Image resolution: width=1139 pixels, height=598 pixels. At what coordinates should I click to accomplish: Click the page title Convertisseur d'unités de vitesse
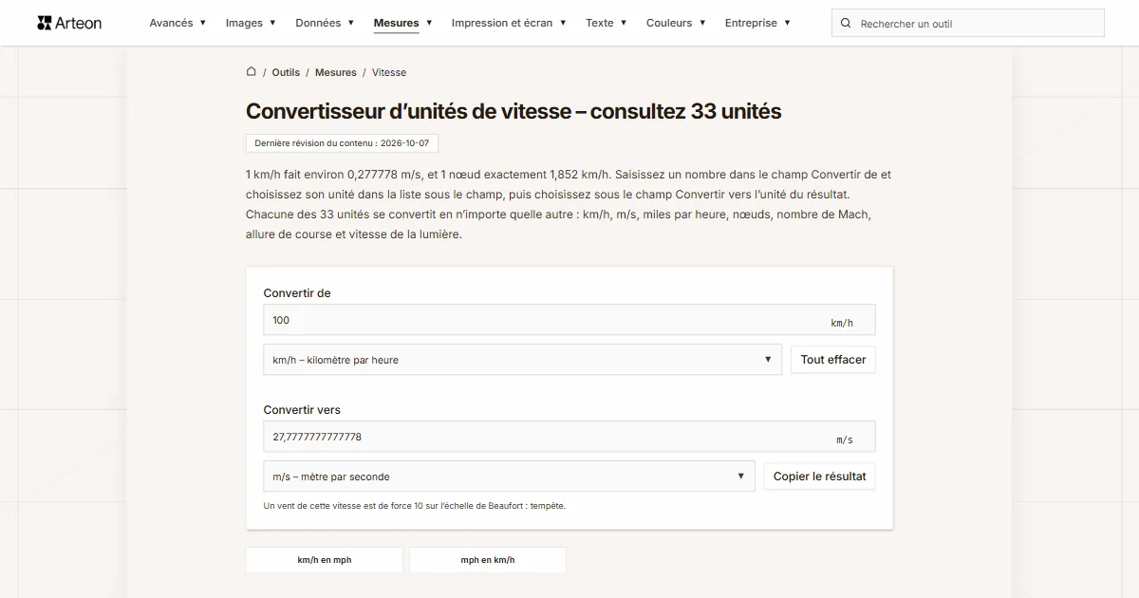point(513,111)
